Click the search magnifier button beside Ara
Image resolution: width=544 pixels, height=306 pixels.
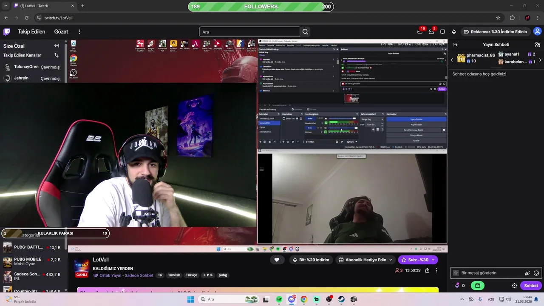305,32
